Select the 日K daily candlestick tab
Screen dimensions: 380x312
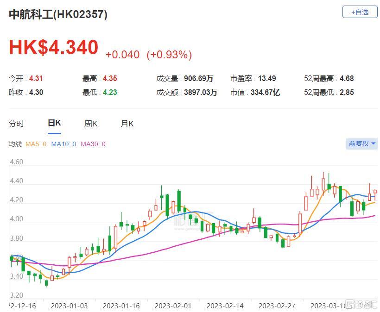(54, 123)
